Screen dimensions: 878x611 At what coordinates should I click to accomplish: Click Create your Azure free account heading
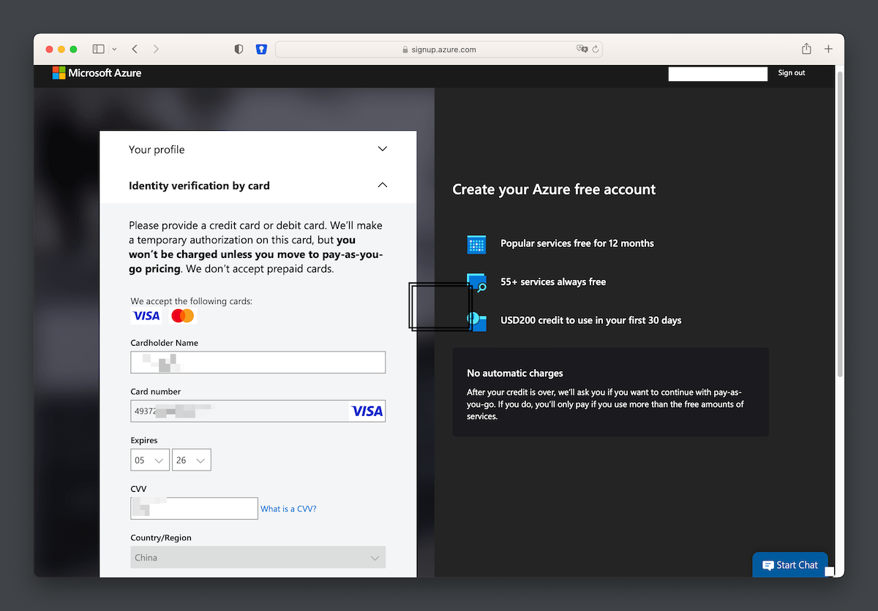[554, 189]
